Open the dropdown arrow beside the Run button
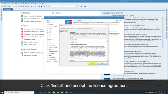Image resolution: width=168 pixels, height=94 pixels. tap(34, 6)
